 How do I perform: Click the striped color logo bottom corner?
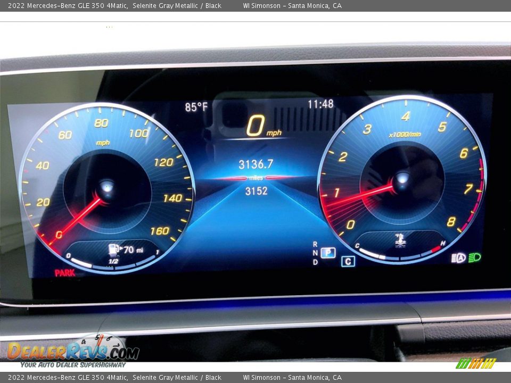coord(476,363)
